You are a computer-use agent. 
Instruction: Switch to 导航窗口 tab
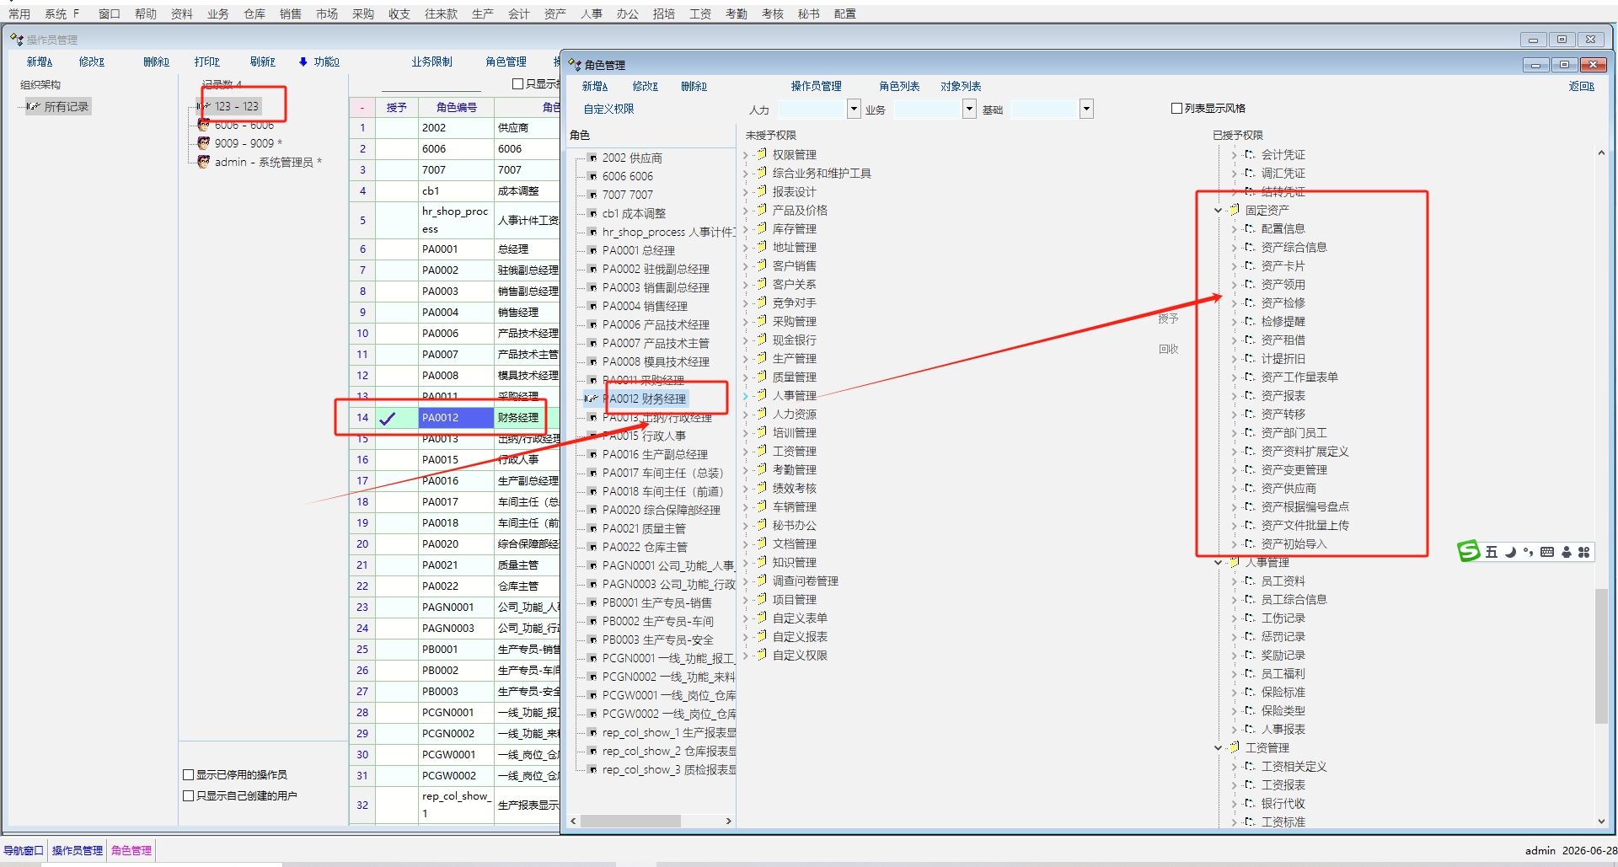pyautogui.click(x=24, y=850)
